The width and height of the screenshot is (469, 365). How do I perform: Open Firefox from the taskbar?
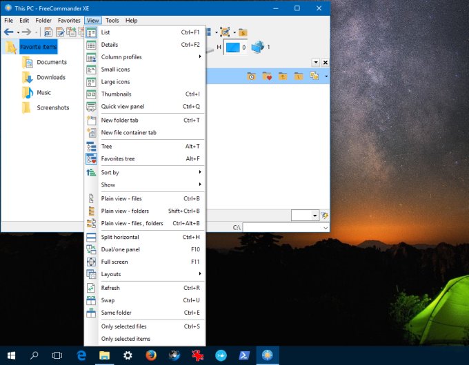point(151,355)
